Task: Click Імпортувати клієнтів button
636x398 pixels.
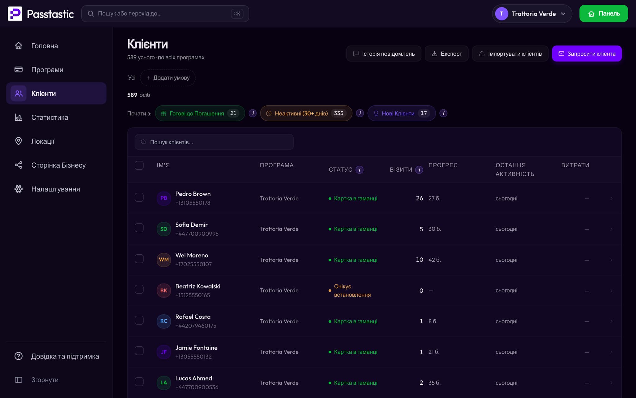Action: 510,54
